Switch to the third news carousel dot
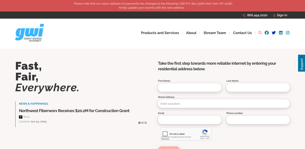Screen dimensions: 305x149 (x=146, y=123)
